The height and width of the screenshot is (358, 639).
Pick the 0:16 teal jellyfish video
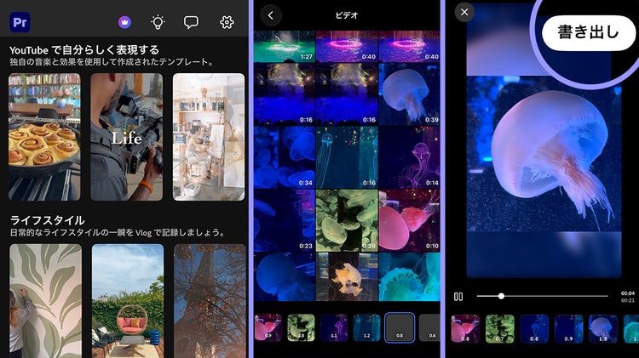click(x=347, y=157)
